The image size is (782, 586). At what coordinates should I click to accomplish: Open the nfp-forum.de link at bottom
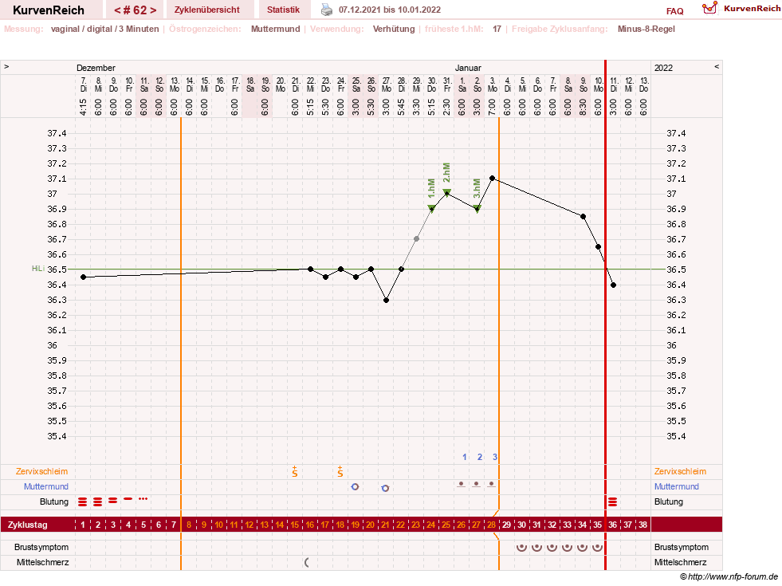tap(733, 577)
